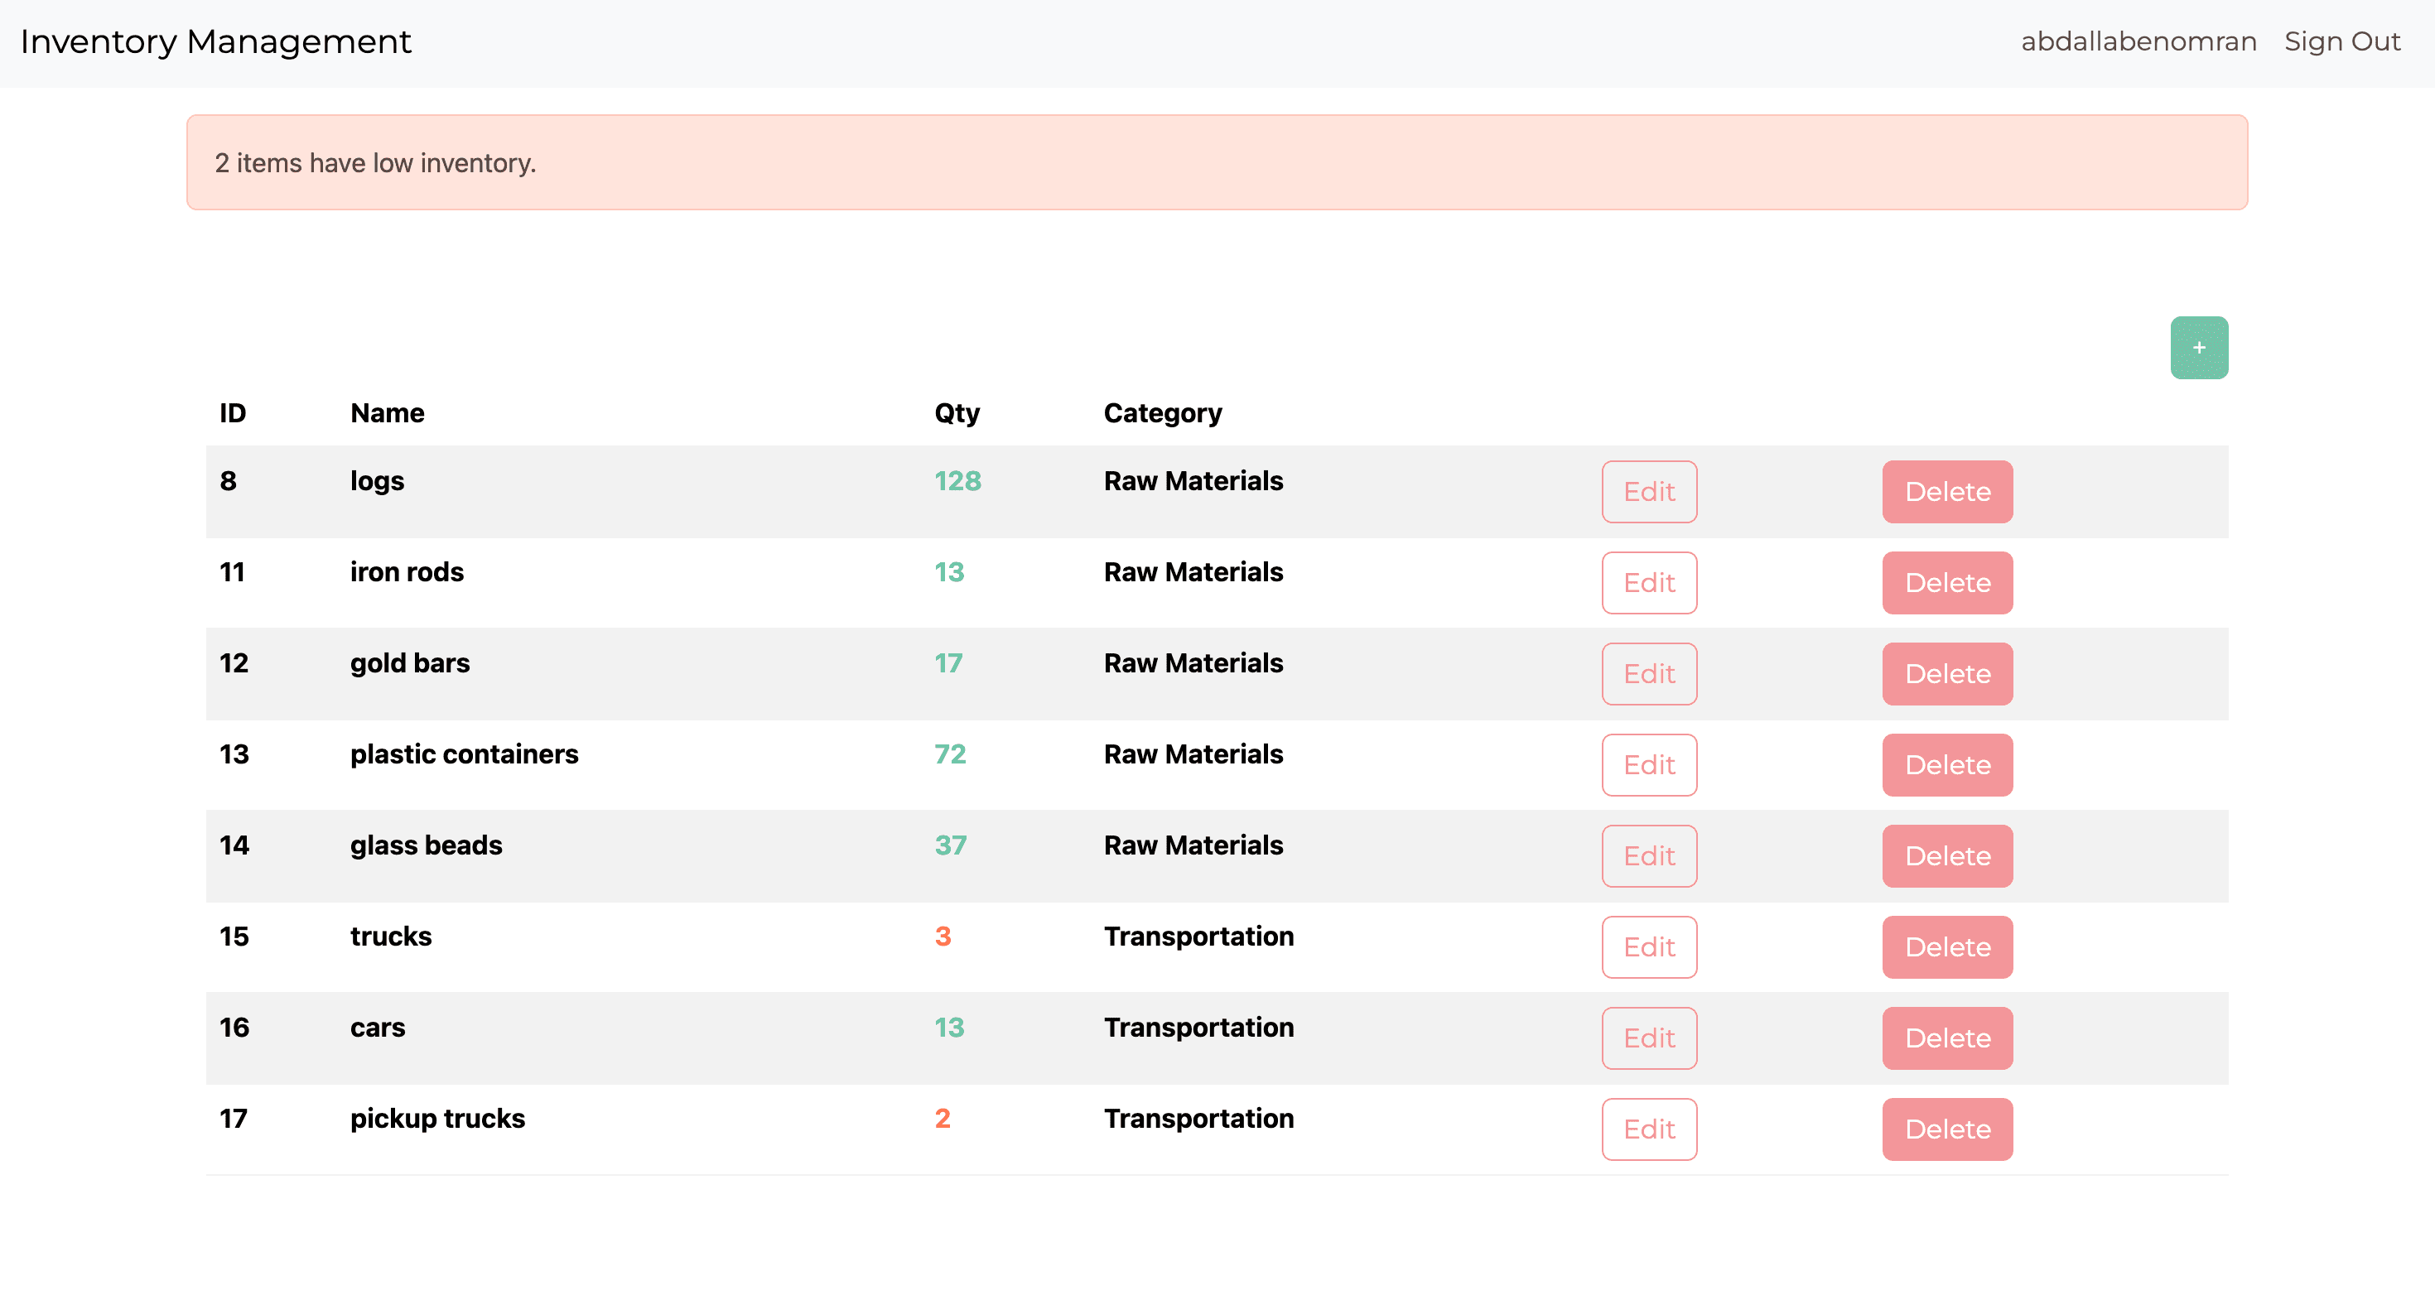Delete the glass beads item
Viewport: 2435px width, 1305px height.
(1946, 855)
